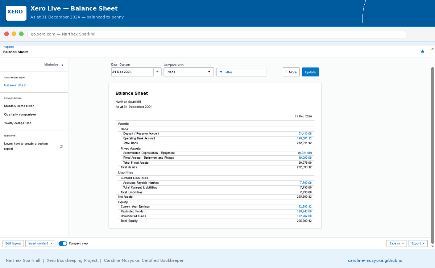Click the Total Bank row label
Image resolution: width=435 pixels, height=268 pixels.
(x=130, y=143)
